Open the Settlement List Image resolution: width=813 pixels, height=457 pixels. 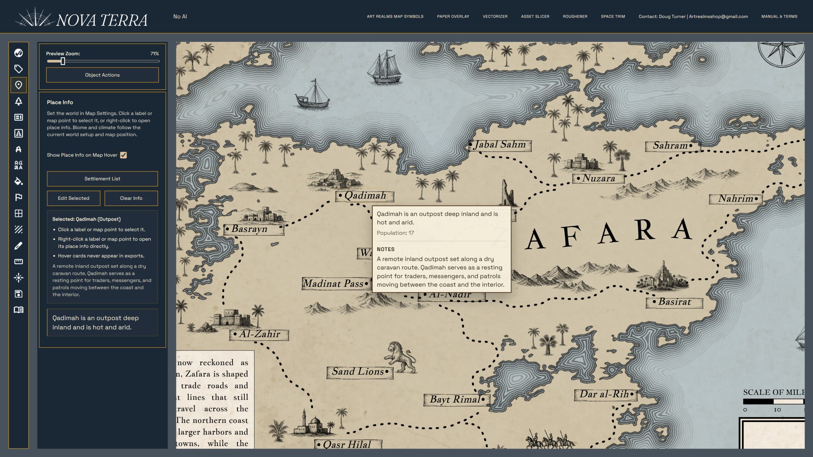(102, 179)
